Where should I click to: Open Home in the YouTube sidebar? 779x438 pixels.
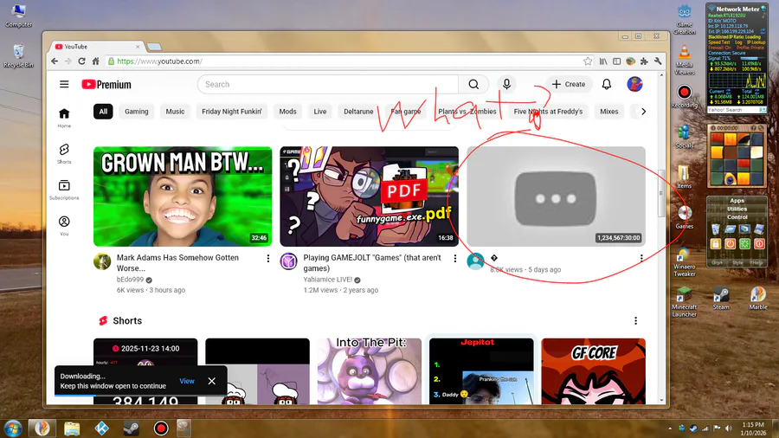tap(64, 119)
